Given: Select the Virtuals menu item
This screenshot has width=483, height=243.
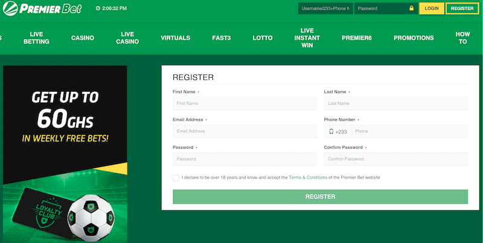Looking at the screenshot, I should pos(175,38).
